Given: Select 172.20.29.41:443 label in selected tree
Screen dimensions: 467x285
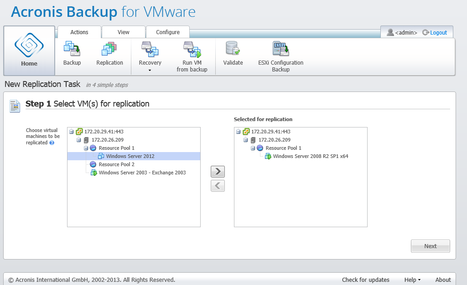Looking at the screenshot, I should 271,132.
